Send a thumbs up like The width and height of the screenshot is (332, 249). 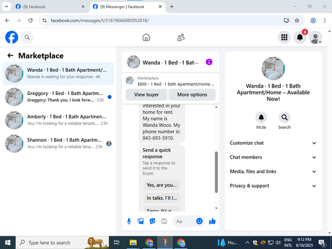point(212,221)
